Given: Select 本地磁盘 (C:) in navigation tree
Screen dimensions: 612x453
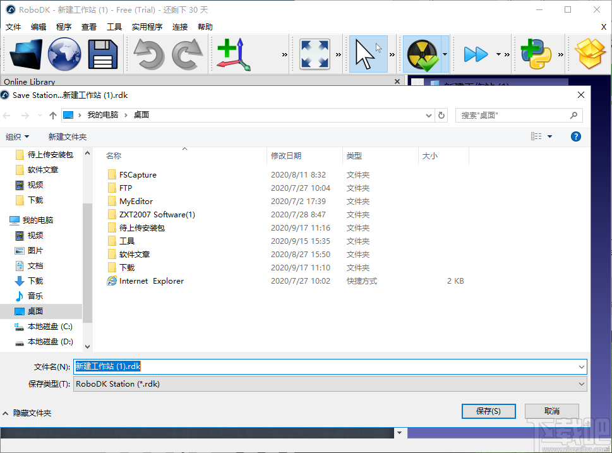Looking at the screenshot, I should tap(50, 327).
